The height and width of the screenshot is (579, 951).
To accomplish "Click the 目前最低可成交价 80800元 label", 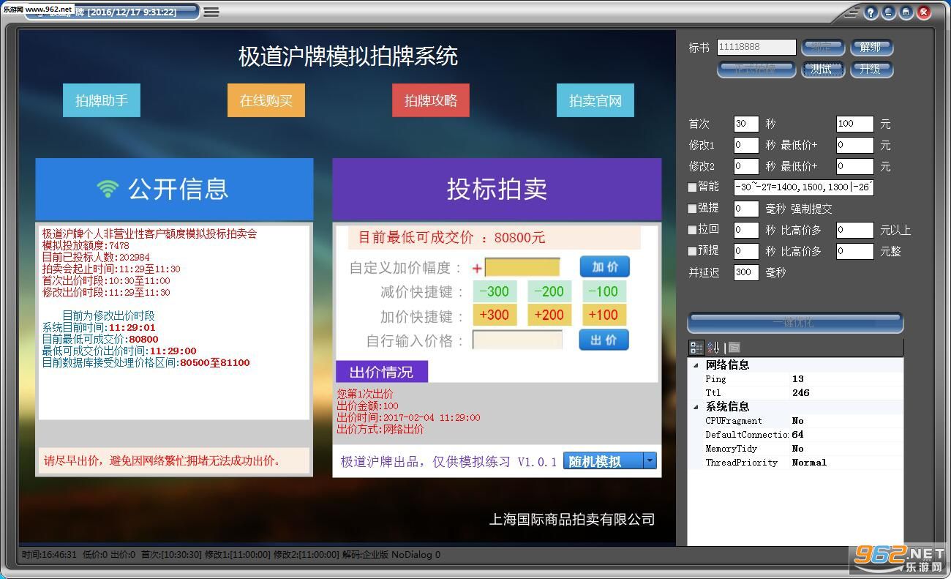I will pyautogui.click(x=451, y=238).
